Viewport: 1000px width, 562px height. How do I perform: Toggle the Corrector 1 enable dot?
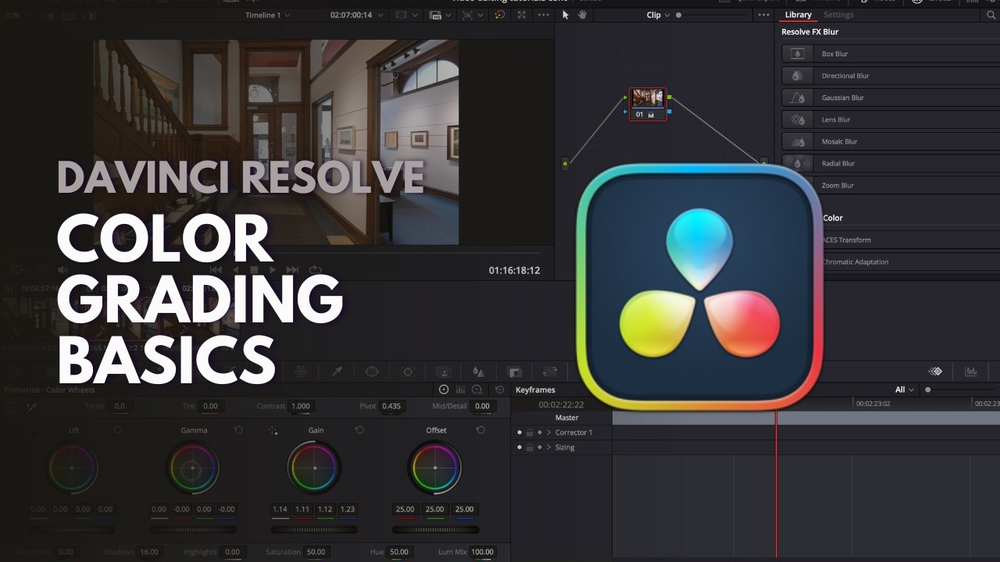520,432
